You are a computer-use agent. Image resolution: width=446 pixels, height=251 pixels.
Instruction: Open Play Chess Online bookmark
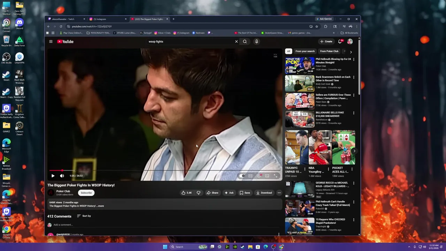point(71,33)
